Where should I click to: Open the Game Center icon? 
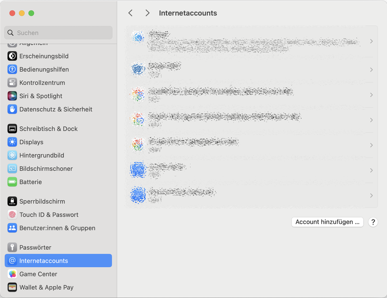point(12,274)
